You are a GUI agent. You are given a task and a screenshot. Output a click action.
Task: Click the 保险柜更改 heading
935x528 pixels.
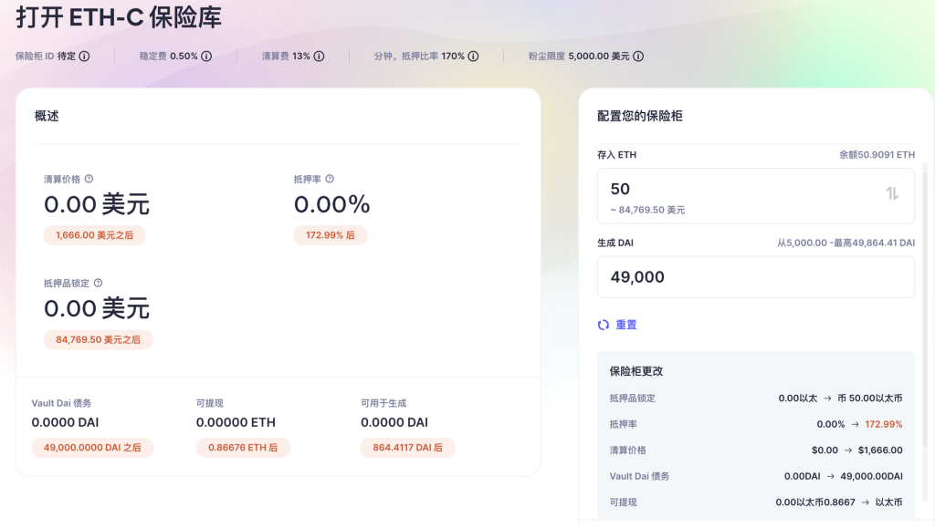pyautogui.click(x=636, y=371)
